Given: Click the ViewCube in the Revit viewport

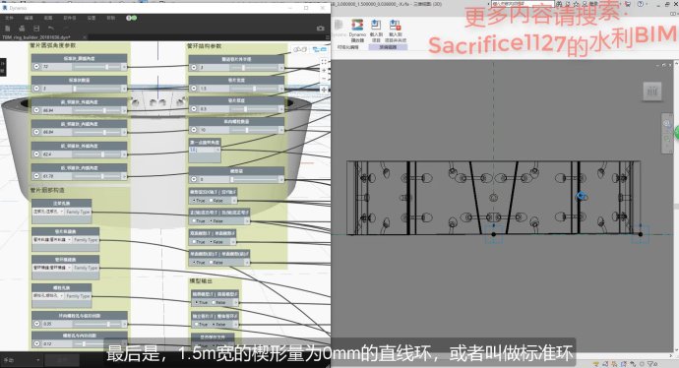Looking at the screenshot, I should coord(651,92).
